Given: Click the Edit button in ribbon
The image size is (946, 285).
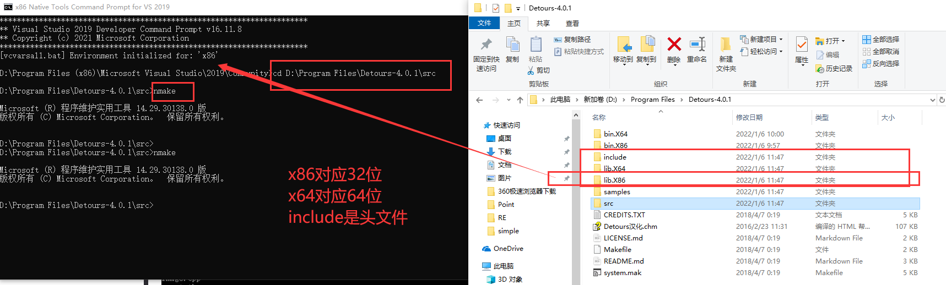Looking at the screenshot, I should [x=828, y=55].
